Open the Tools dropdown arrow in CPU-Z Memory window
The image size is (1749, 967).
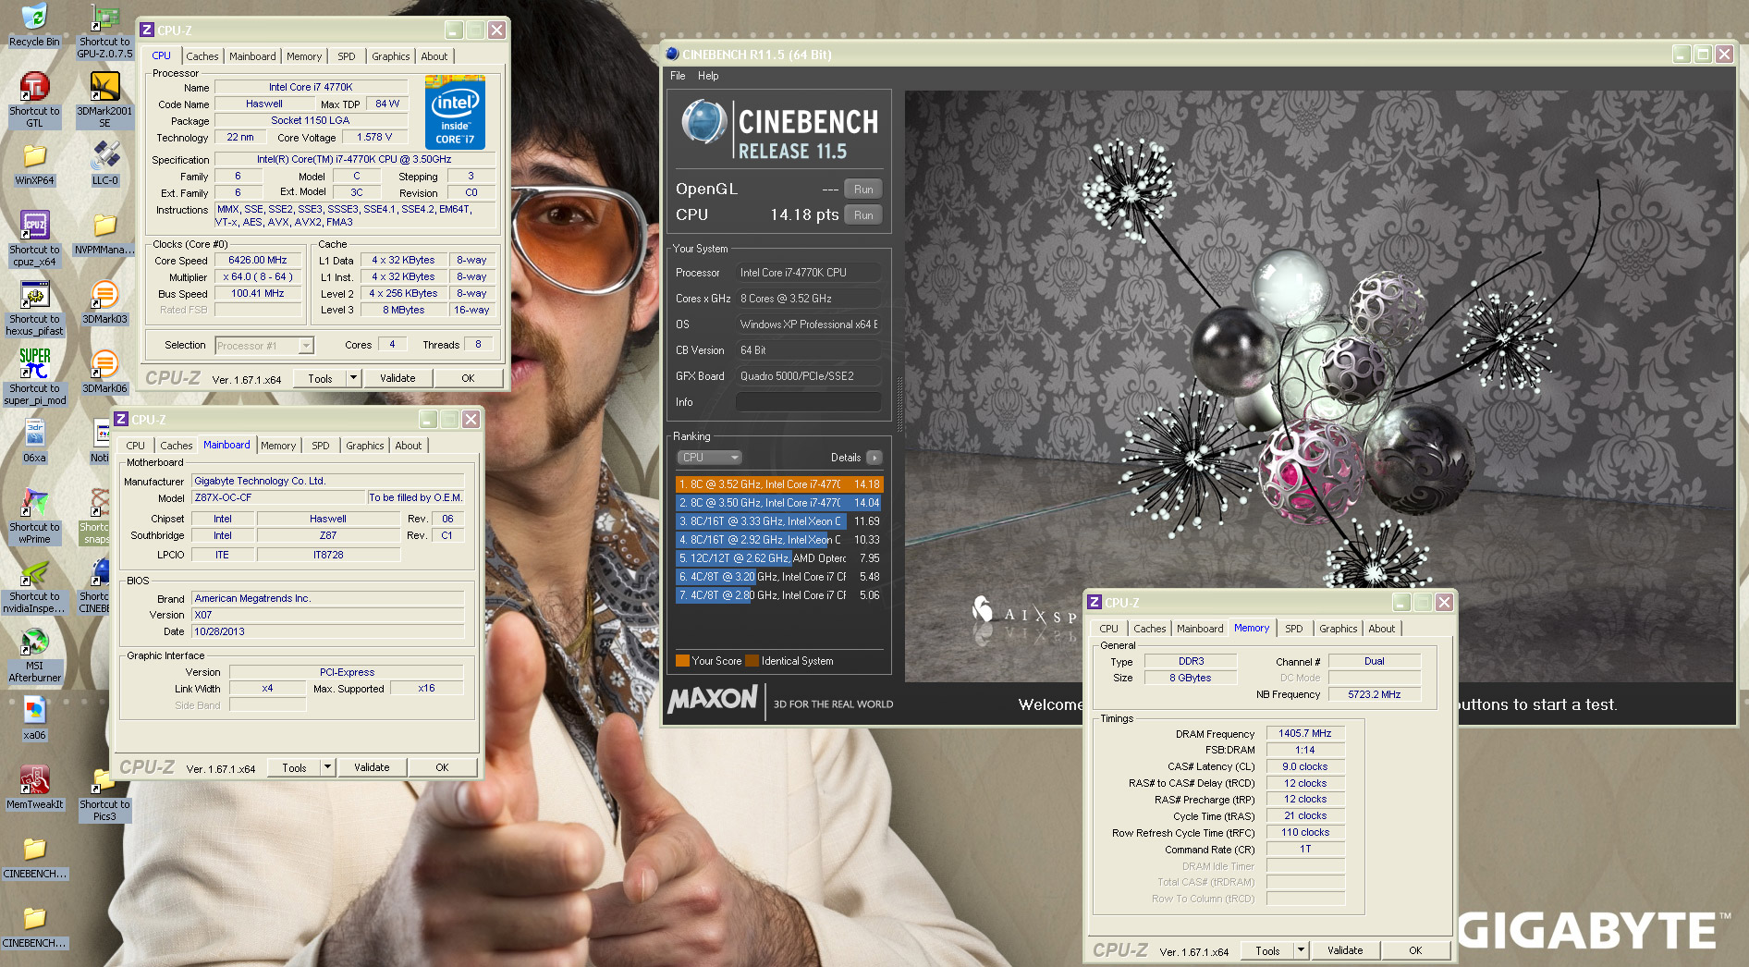click(x=1300, y=950)
